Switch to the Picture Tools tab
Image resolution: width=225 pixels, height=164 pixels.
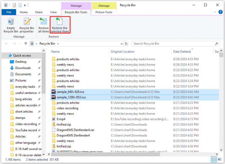[104, 12]
